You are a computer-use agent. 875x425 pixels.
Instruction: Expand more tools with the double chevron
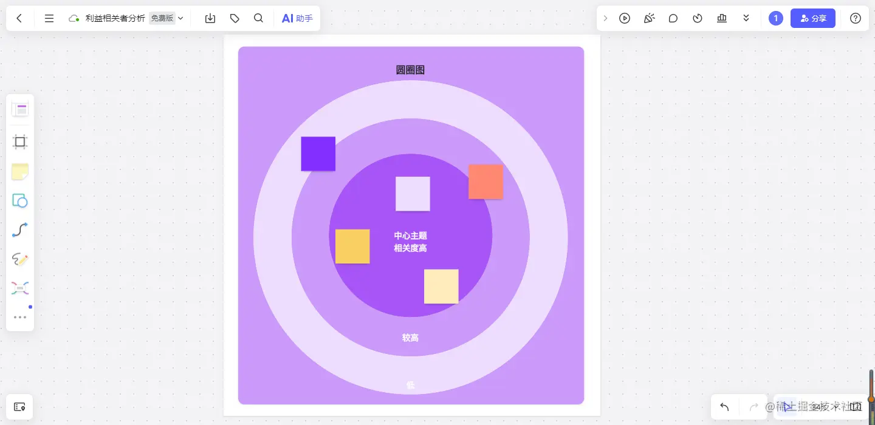click(746, 18)
